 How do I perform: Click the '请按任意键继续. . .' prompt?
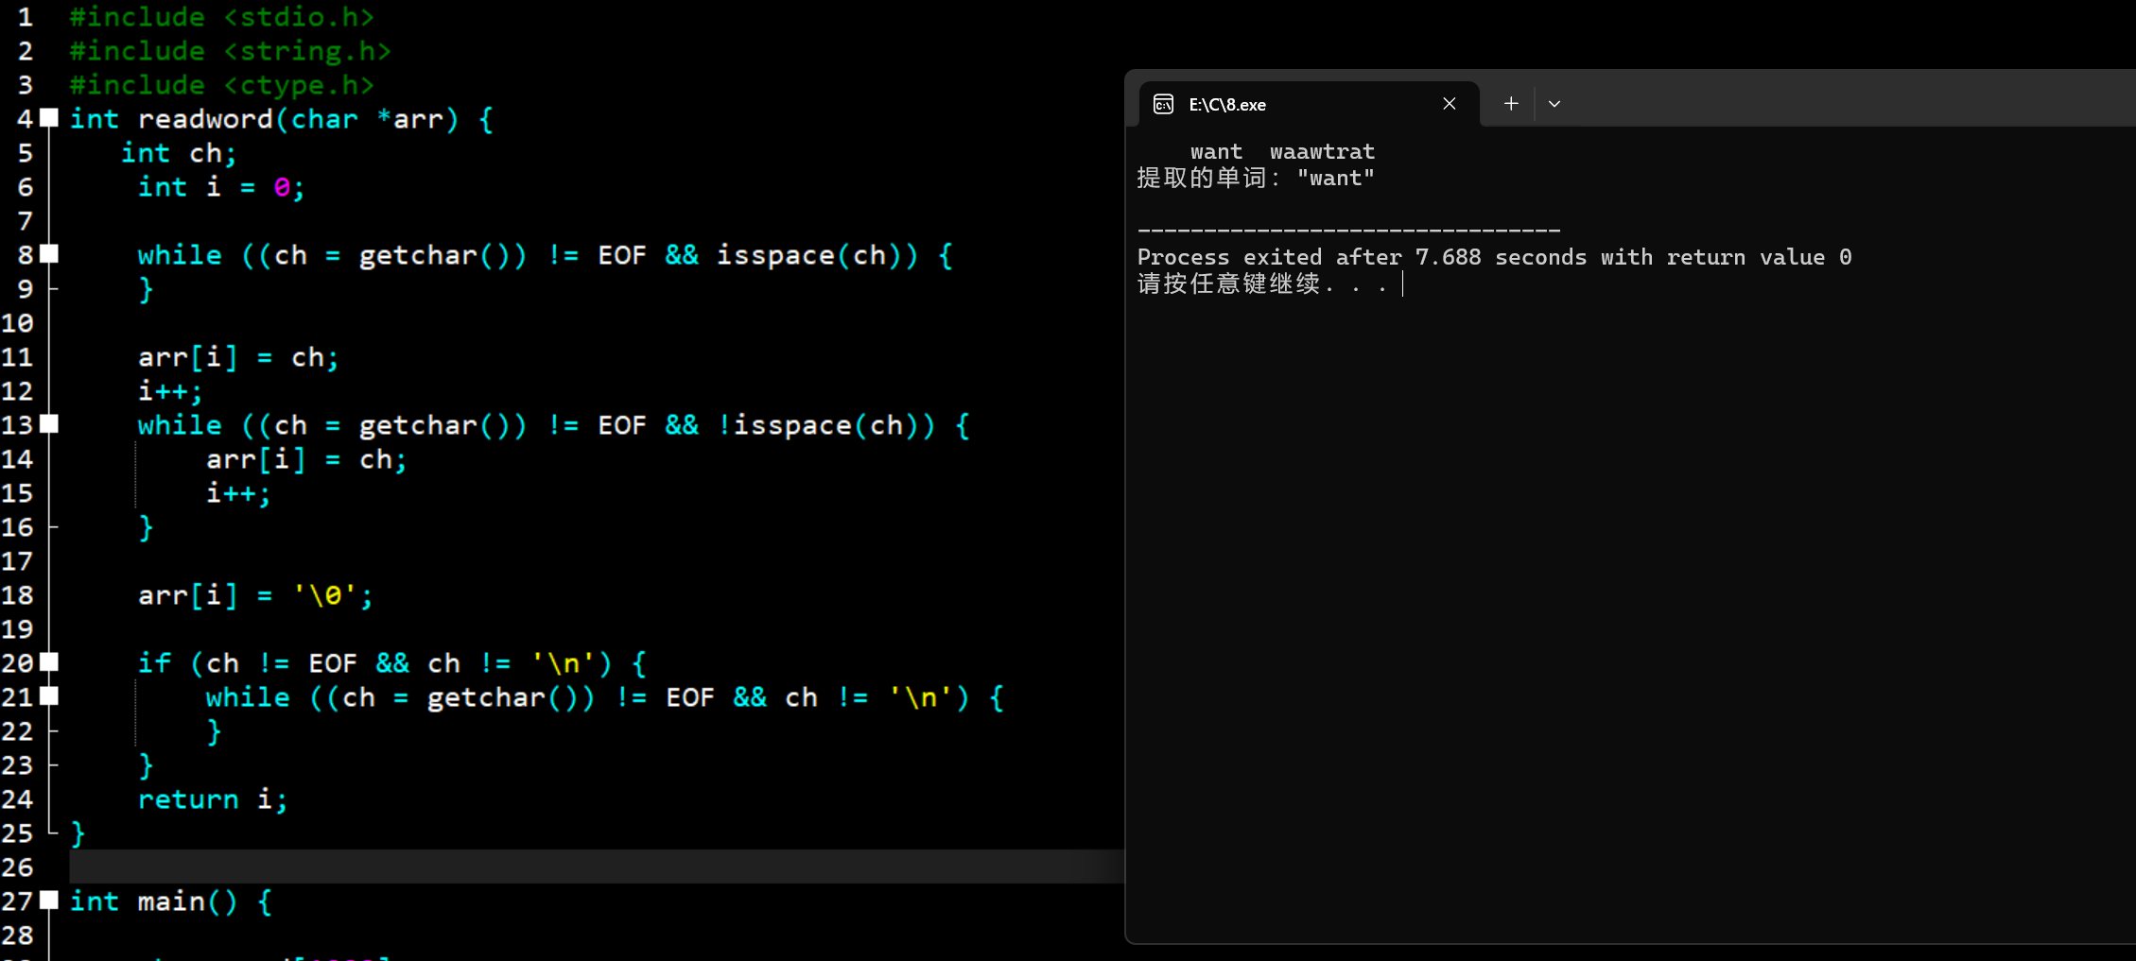1262,283
